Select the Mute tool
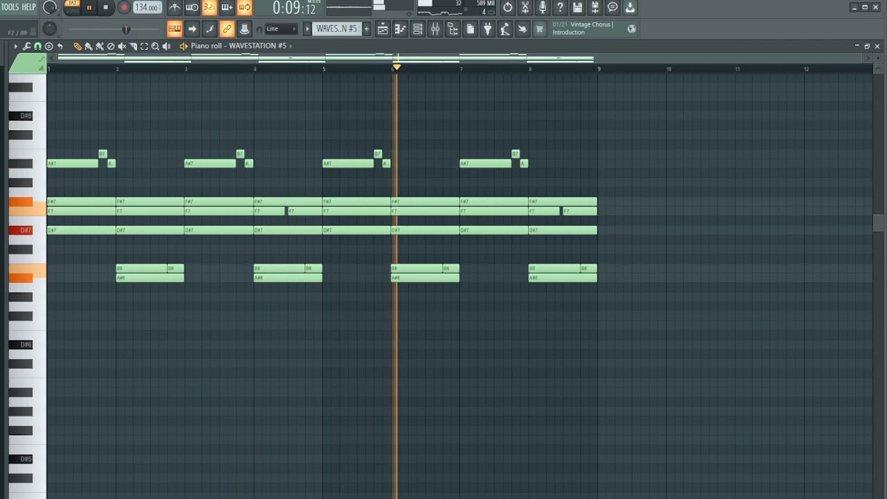887x499 pixels. (121, 46)
